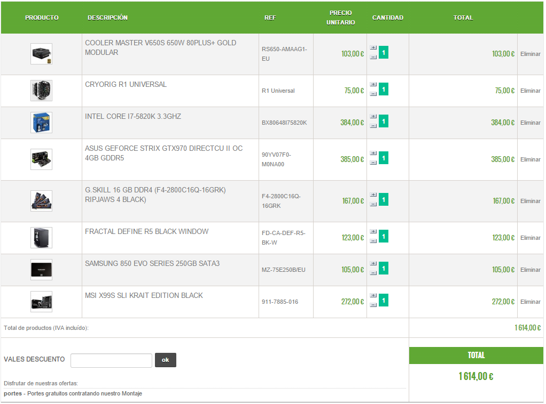Decrease quantity of G.Skill 16 GB DDR4

[x=373, y=204]
